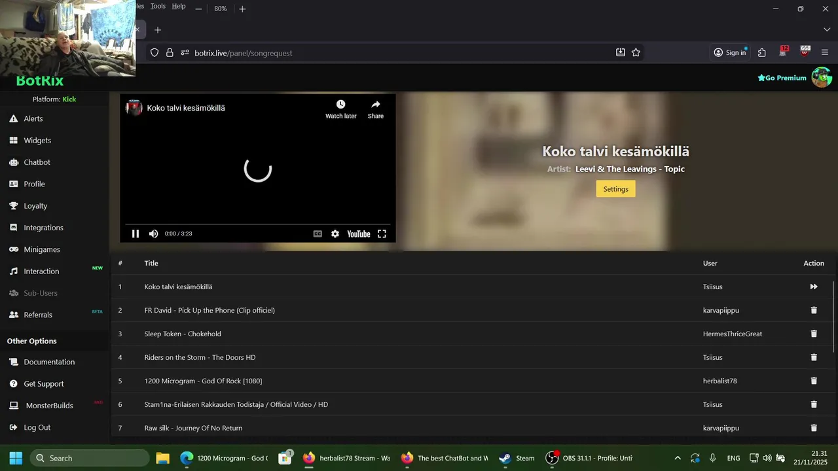Select user HermesThriceGreat
The height and width of the screenshot is (471, 838).
(733, 334)
